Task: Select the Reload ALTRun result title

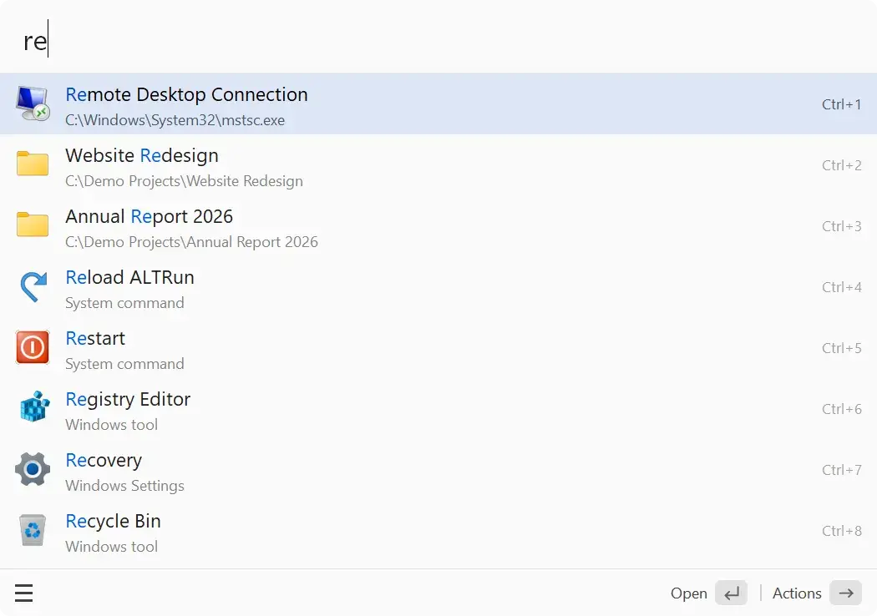Action: [x=129, y=277]
